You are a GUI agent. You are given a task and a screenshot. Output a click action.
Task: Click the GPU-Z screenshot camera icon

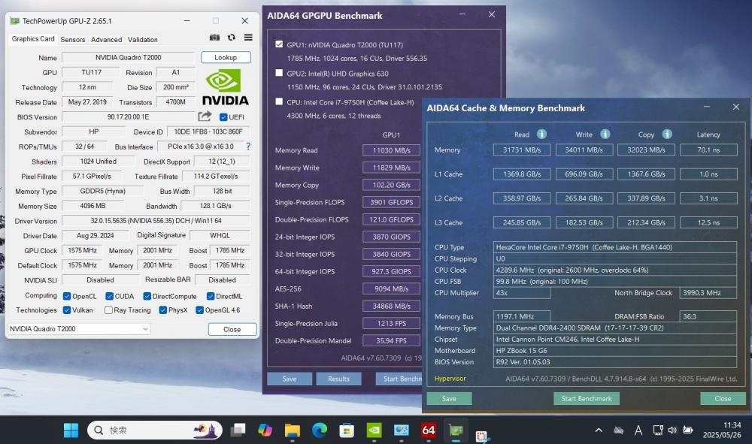coord(214,38)
